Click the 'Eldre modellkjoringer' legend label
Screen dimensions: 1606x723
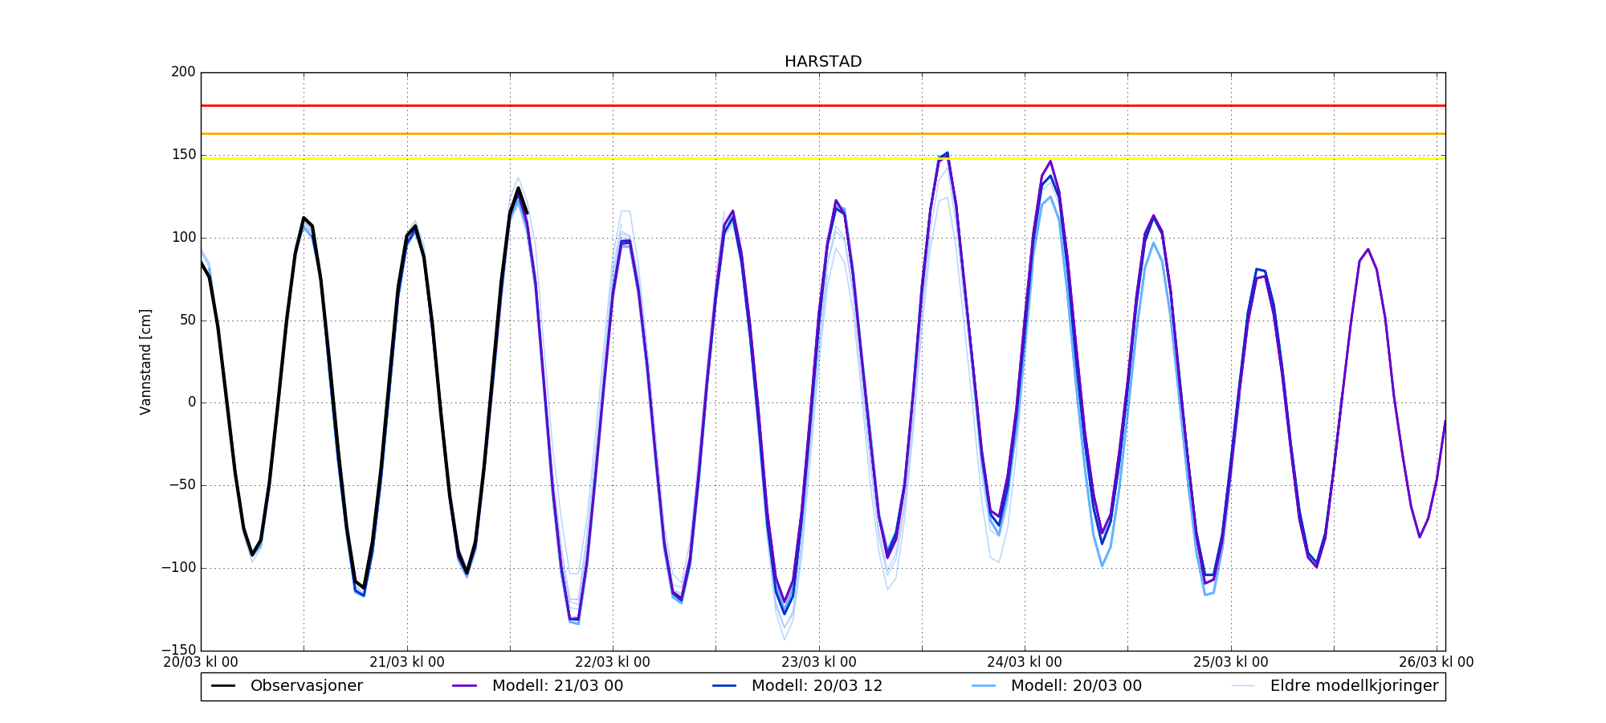(x=1354, y=686)
